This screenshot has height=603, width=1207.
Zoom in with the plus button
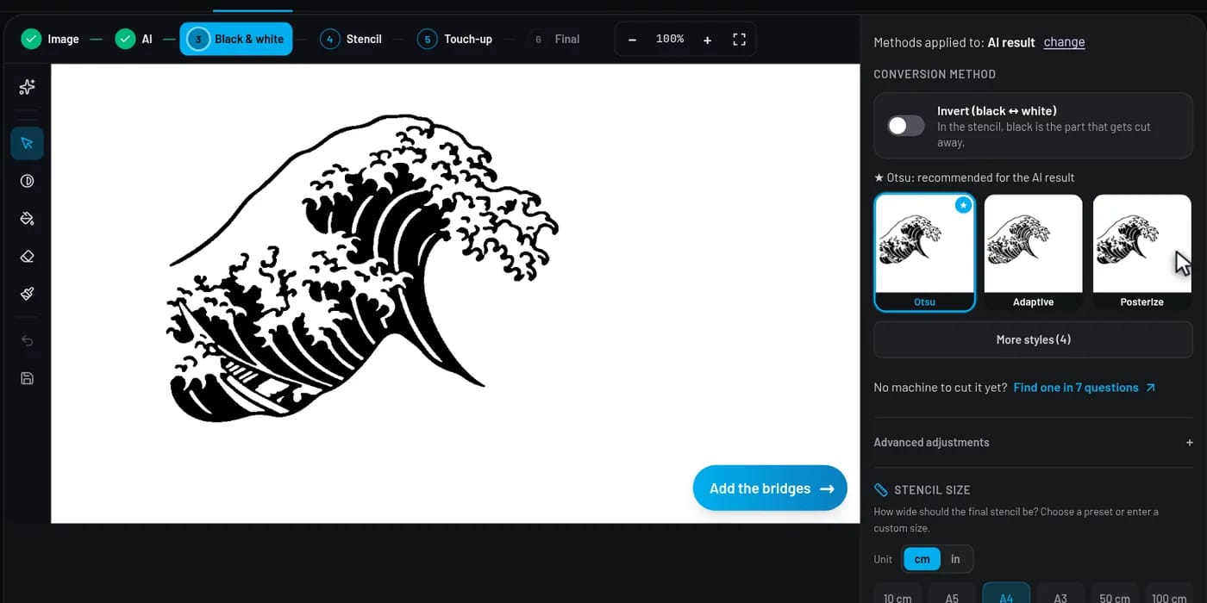(x=707, y=40)
